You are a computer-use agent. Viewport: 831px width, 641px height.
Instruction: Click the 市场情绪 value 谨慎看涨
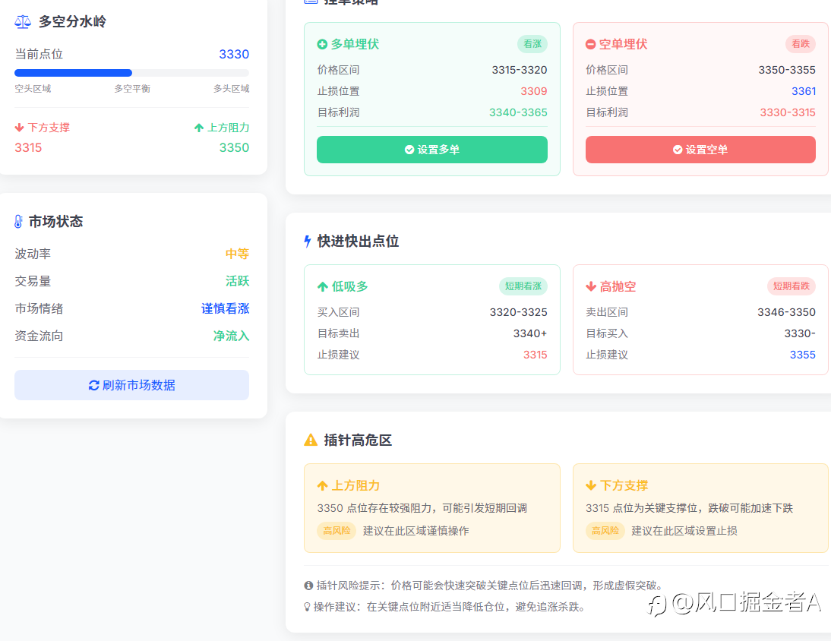pos(226,309)
